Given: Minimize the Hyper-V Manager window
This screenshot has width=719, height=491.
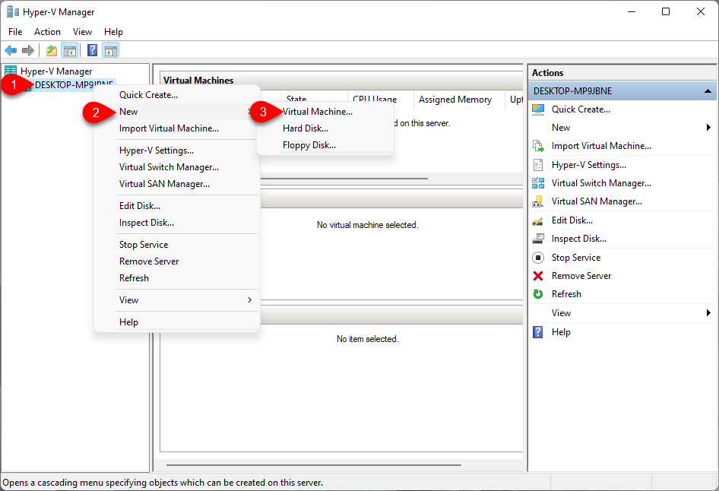Looking at the screenshot, I should click(632, 12).
